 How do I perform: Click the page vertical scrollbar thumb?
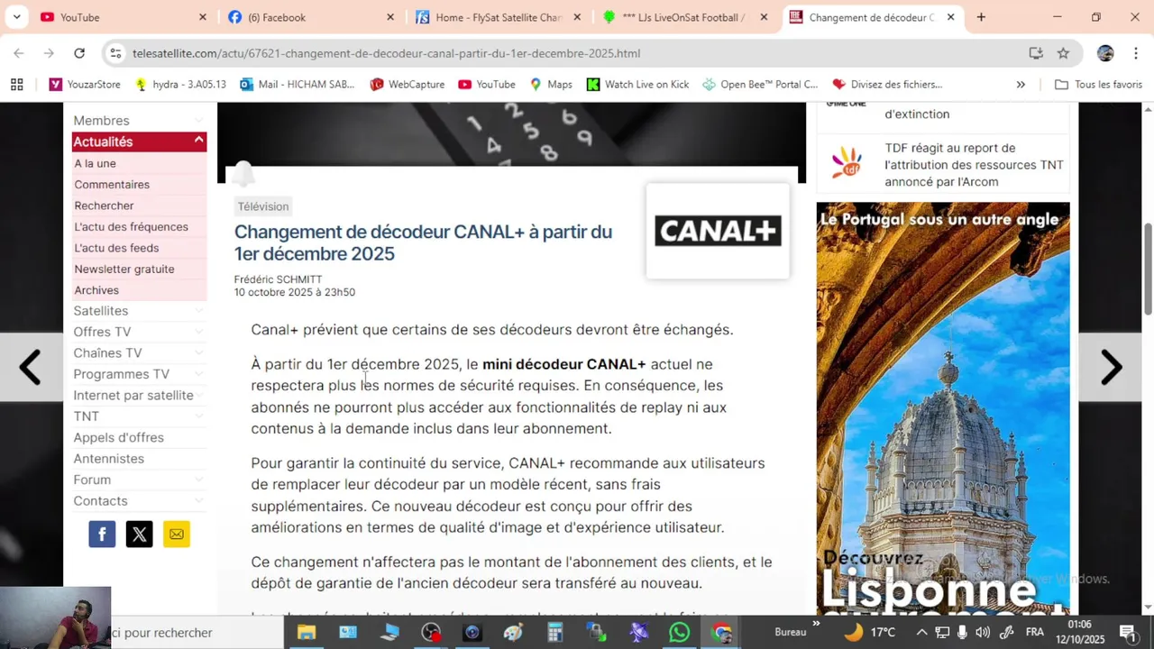click(1148, 269)
